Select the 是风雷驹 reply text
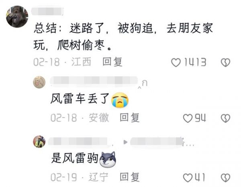The image size is (241, 187). click(x=84, y=159)
